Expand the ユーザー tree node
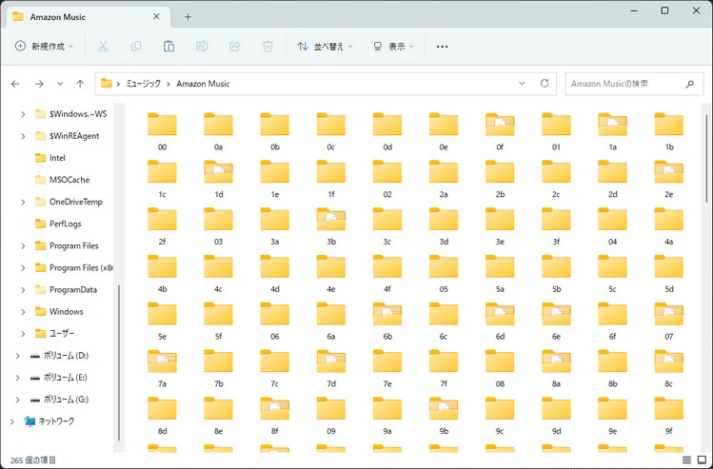Viewport: 713px width, 469px height. coord(23,334)
